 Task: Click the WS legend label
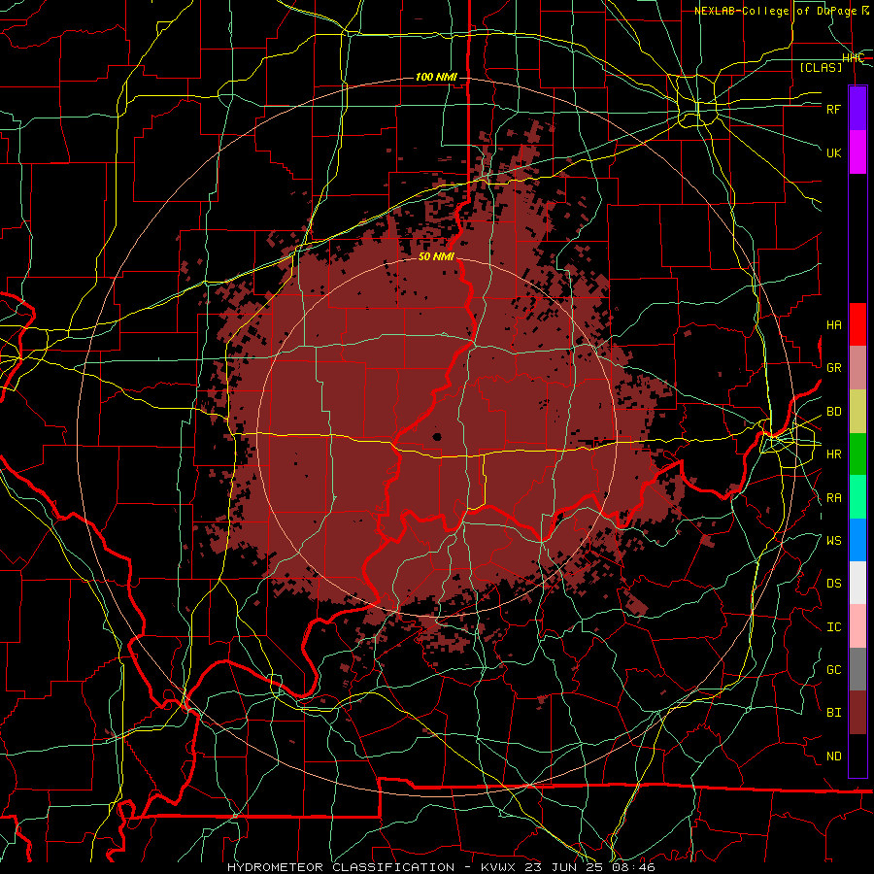(833, 541)
